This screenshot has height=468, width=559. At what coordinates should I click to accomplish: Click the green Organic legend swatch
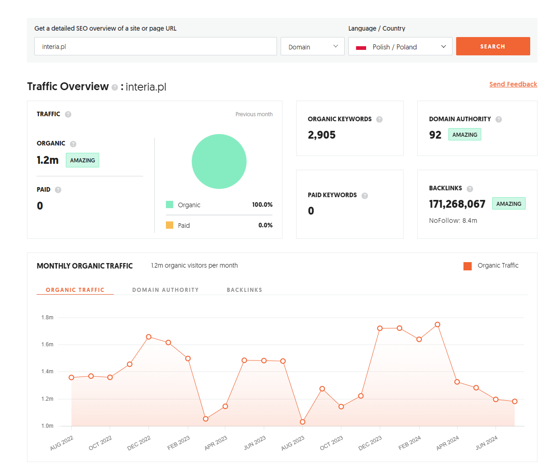(170, 204)
